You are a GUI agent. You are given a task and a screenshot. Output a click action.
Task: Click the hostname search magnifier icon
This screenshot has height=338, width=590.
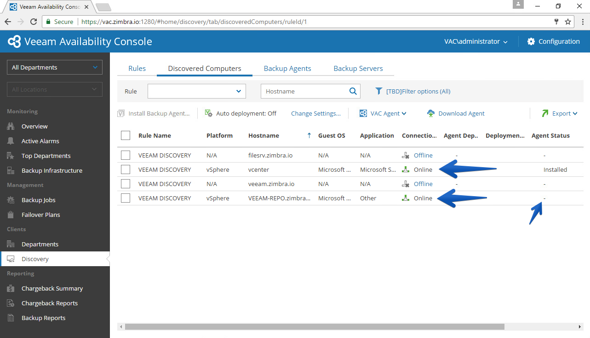(353, 91)
